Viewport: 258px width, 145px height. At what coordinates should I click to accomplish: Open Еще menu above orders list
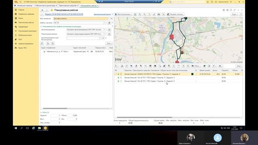tap(109, 43)
